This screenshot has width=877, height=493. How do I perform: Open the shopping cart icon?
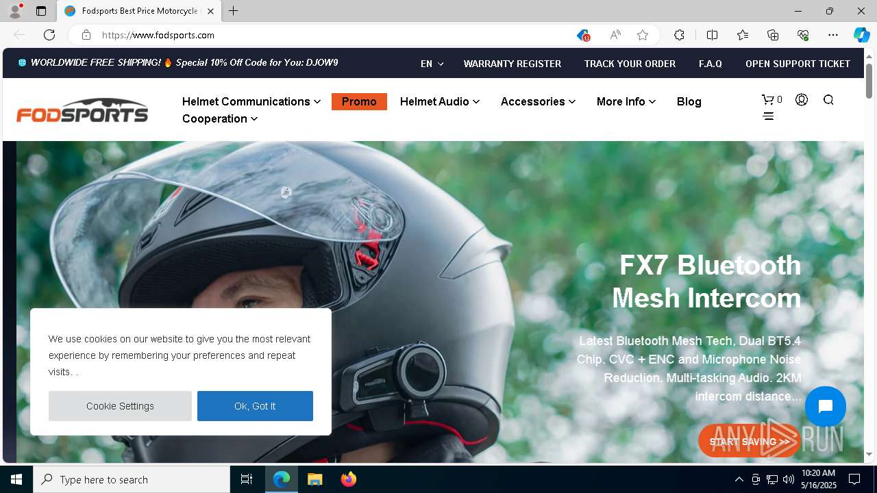(x=768, y=100)
